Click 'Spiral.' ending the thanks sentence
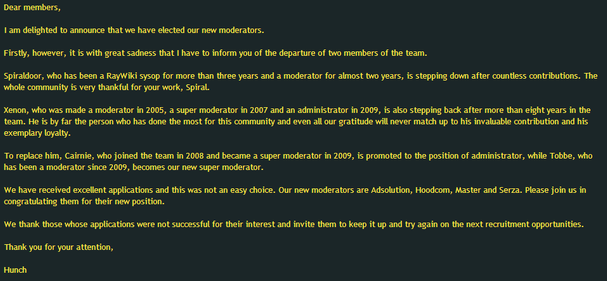 [x=199, y=88]
